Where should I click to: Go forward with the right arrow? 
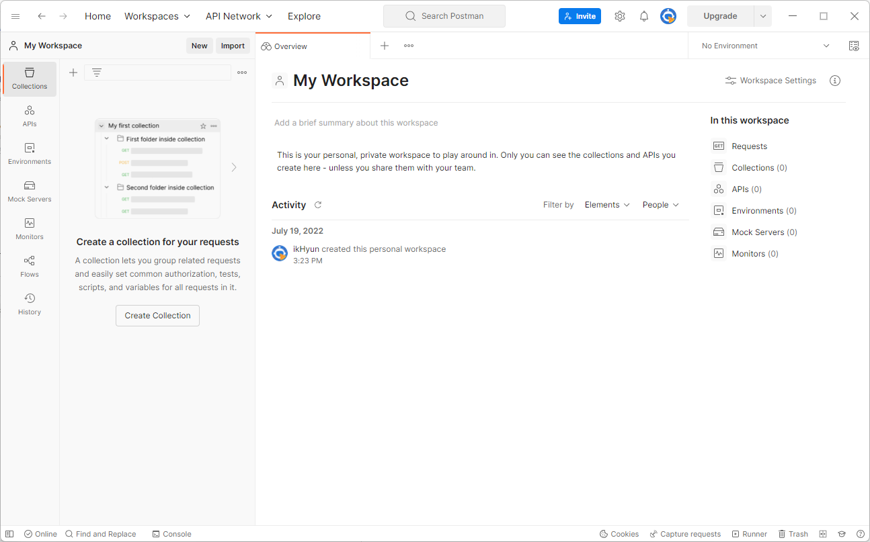(x=63, y=16)
